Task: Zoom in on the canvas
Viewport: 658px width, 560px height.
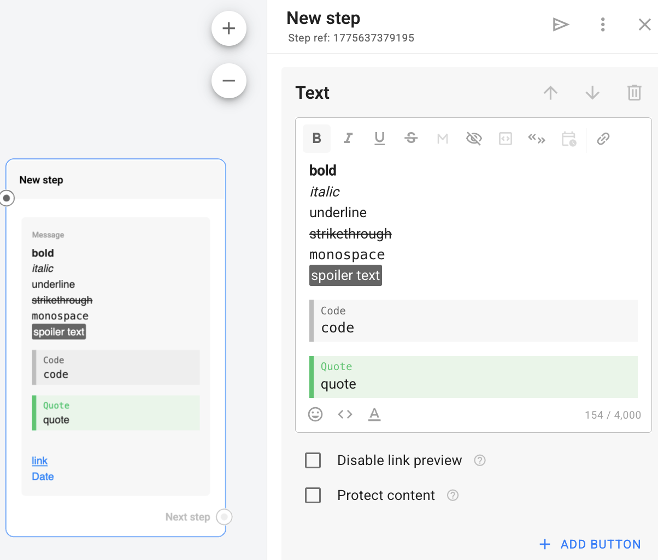Action: coord(229,28)
